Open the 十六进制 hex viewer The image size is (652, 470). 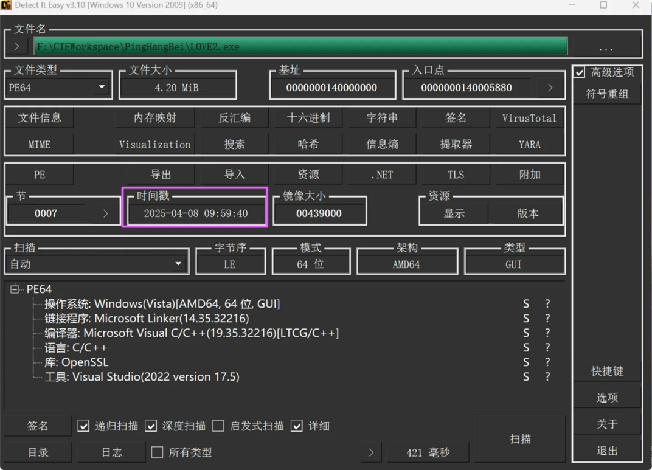pos(308,118)
